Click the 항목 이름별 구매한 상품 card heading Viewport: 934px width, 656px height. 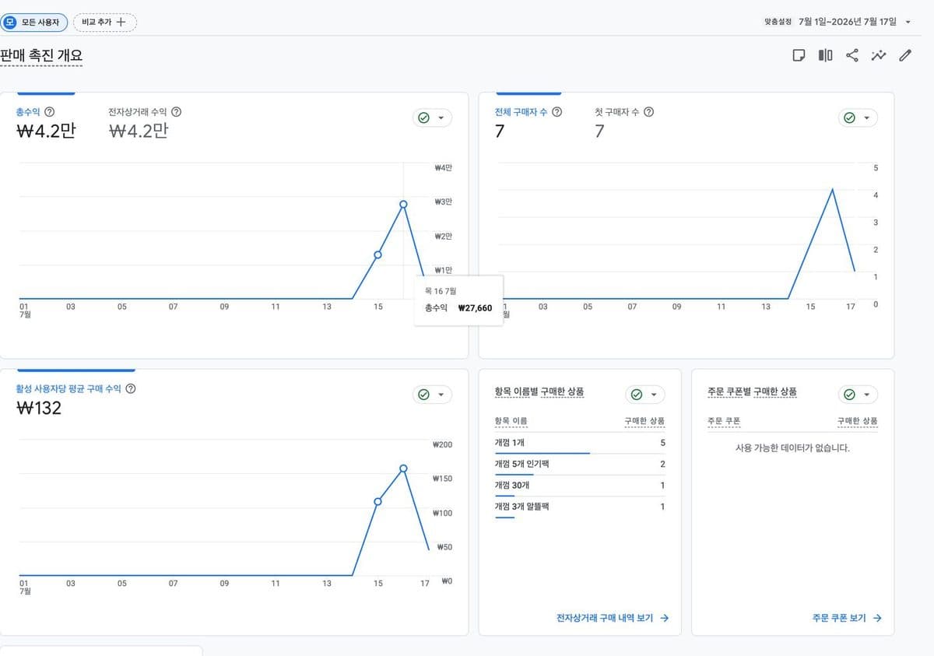(x=539, y=392)
